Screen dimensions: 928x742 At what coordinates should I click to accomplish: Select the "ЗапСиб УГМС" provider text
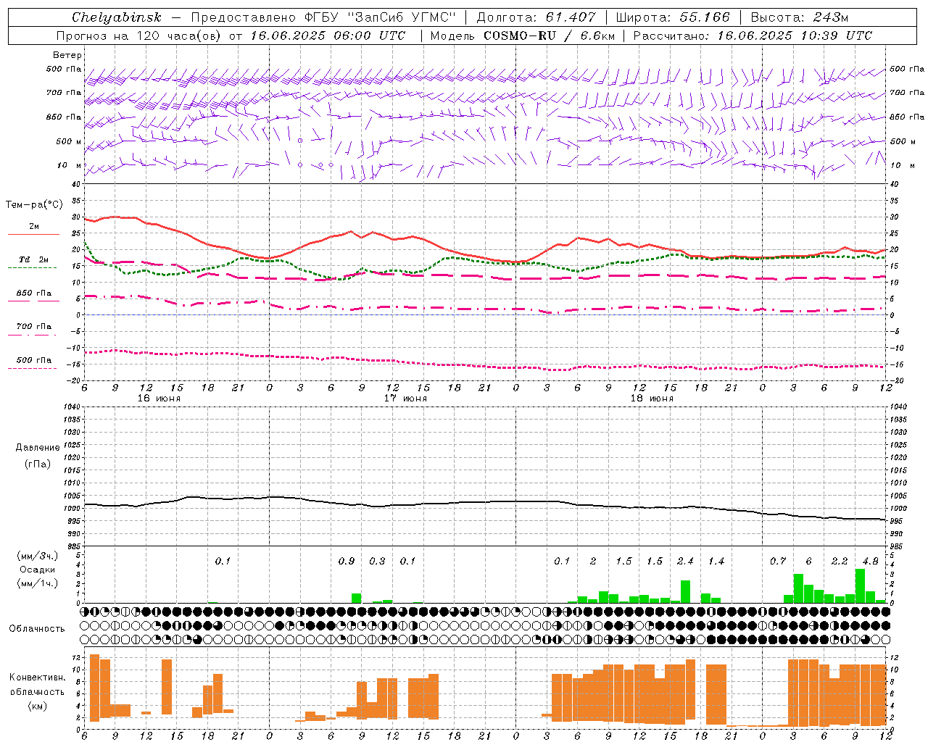(402, 17)
